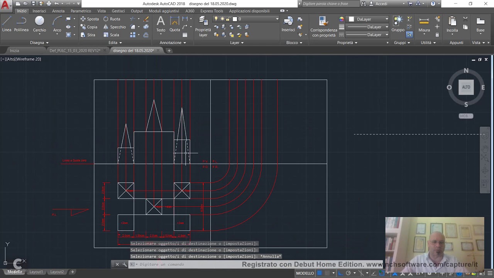Add a new drawing tab with plus button
Viewport: 494px width, 278px height.
pos(169,51)
